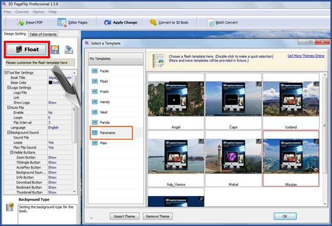Select the Cape theme thumbnail

click(233, 102)
